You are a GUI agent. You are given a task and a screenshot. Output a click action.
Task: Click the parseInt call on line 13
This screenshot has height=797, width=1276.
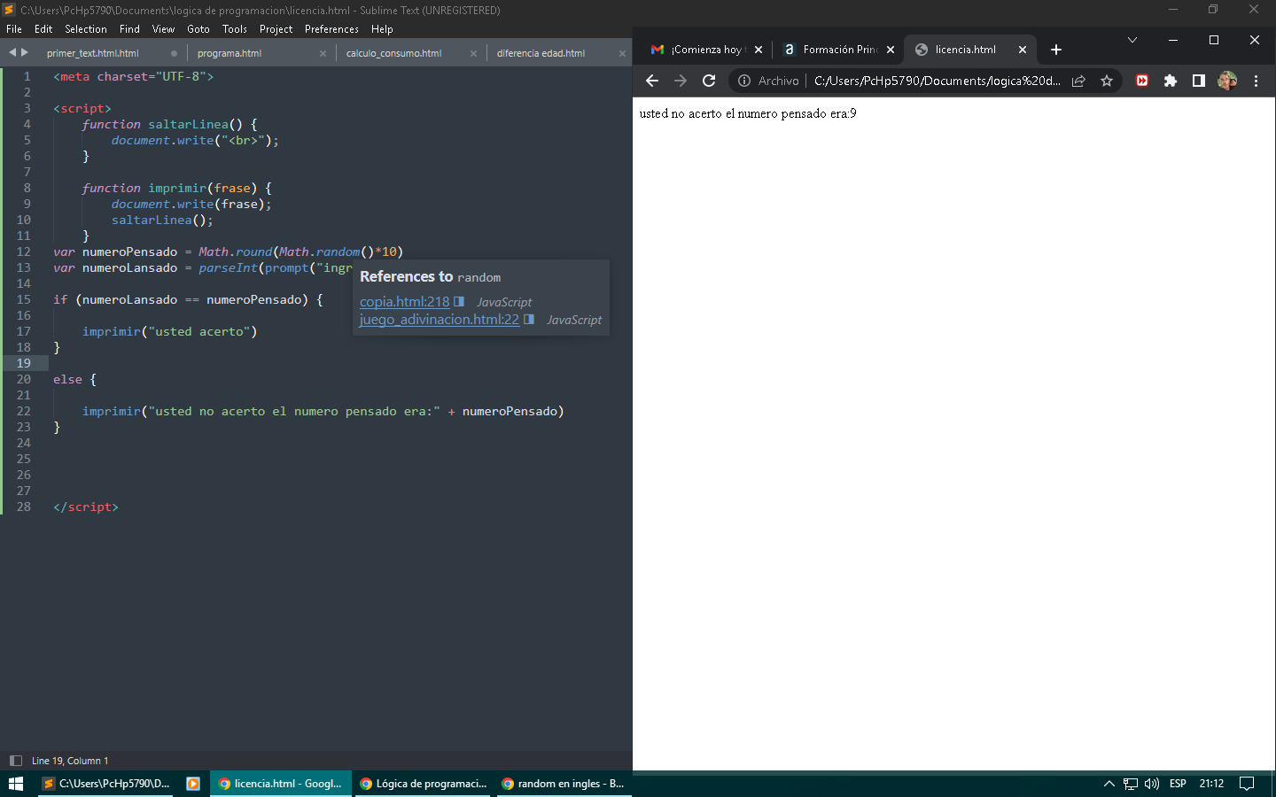click(228, 267)
